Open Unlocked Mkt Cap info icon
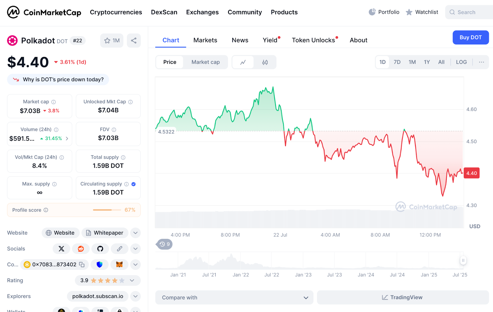Image resolution: width=493 pixels, height=312 pixels. click(130, 102)
